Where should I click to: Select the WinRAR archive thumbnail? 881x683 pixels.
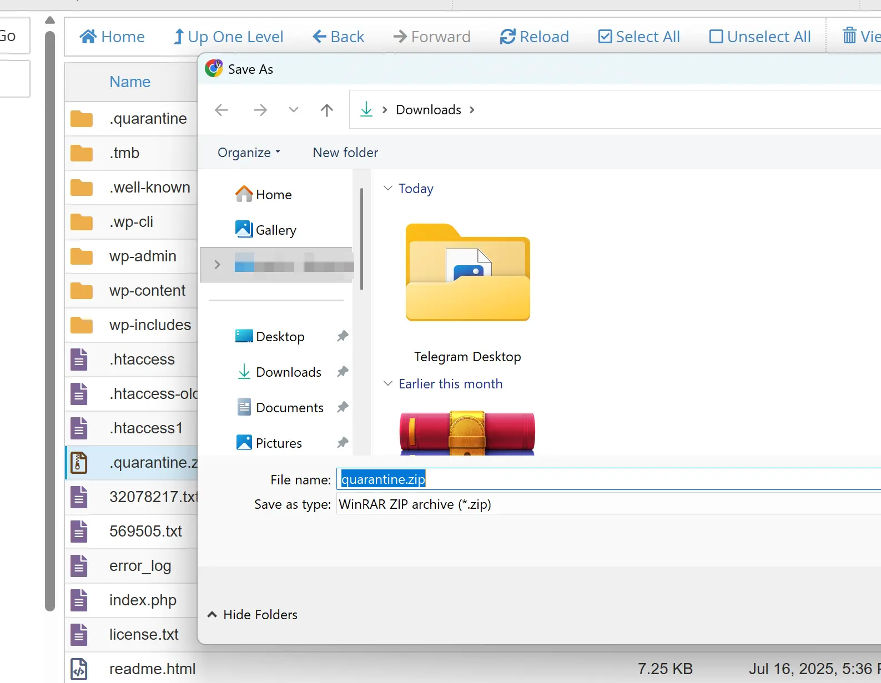tap(467, 433)
